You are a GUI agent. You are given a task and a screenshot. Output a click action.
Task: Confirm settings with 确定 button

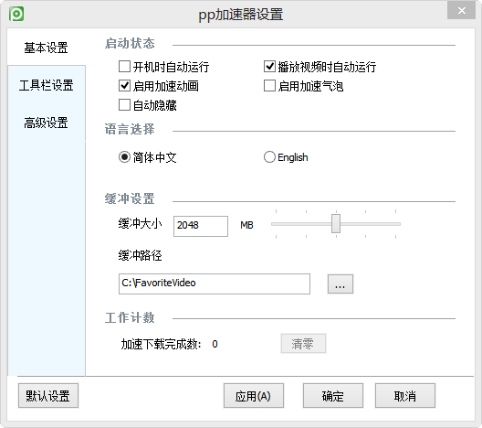(333, 396)
